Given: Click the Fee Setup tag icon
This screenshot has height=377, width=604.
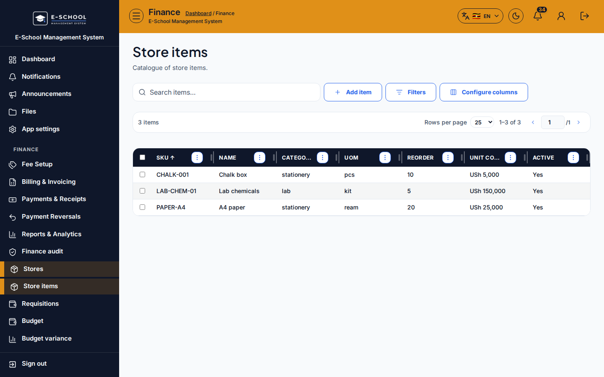Looking at the screenshot, I should click(13, 165).
